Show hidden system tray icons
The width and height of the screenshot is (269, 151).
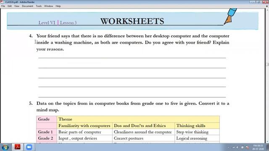point(228,147)
